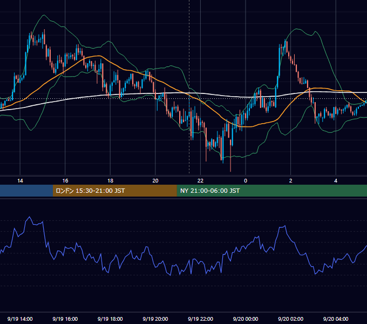Click the 0 hour axis label
Image resolution: width=367 pixels, height=324 pixels.
(x=246, y=181)
